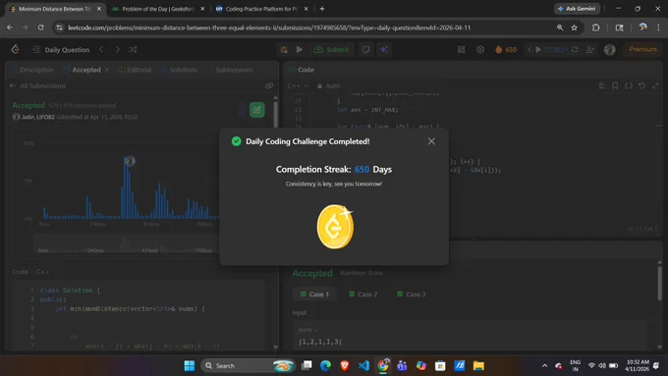Click the submission panel scrollbar thumb
The height and width of the screenshot is (376, 668).
click(275, 114)
